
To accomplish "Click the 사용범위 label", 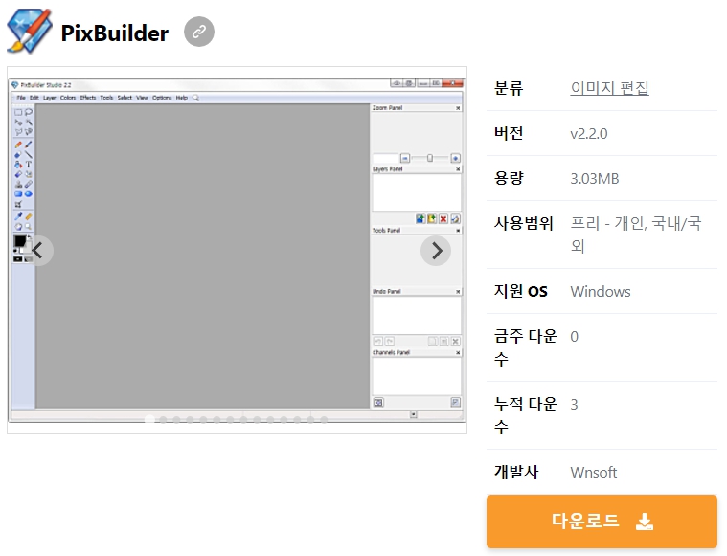I will coord(523,223).
